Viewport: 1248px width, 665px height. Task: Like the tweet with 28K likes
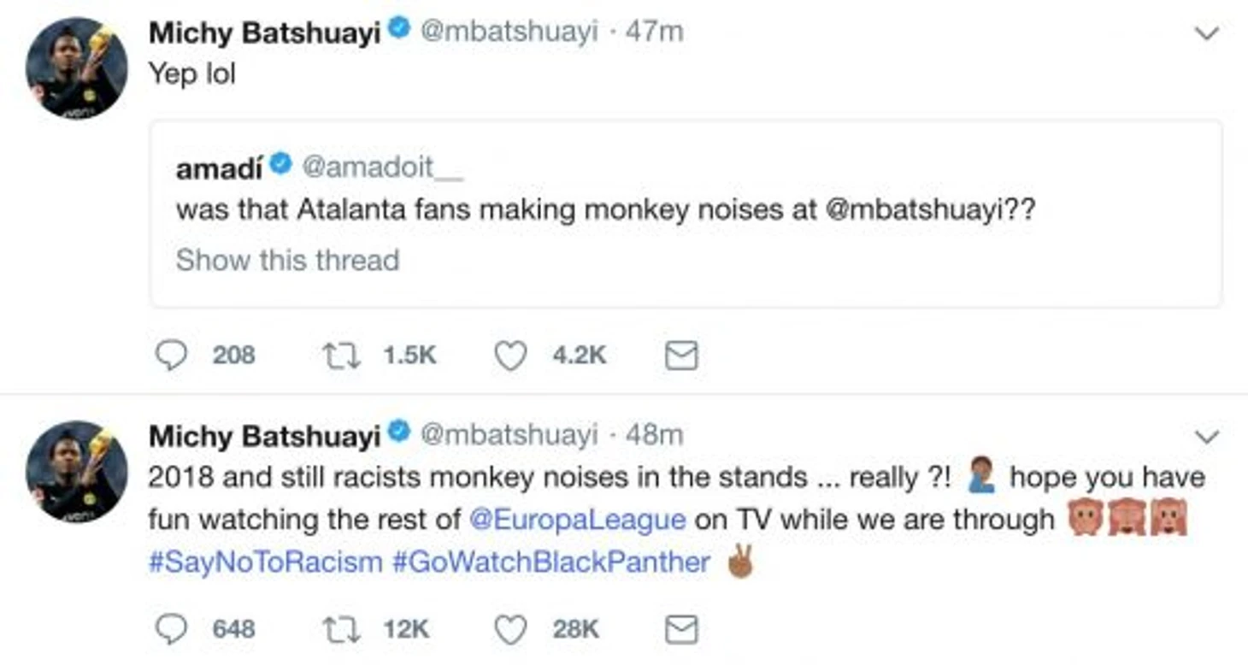coord(510,630)
